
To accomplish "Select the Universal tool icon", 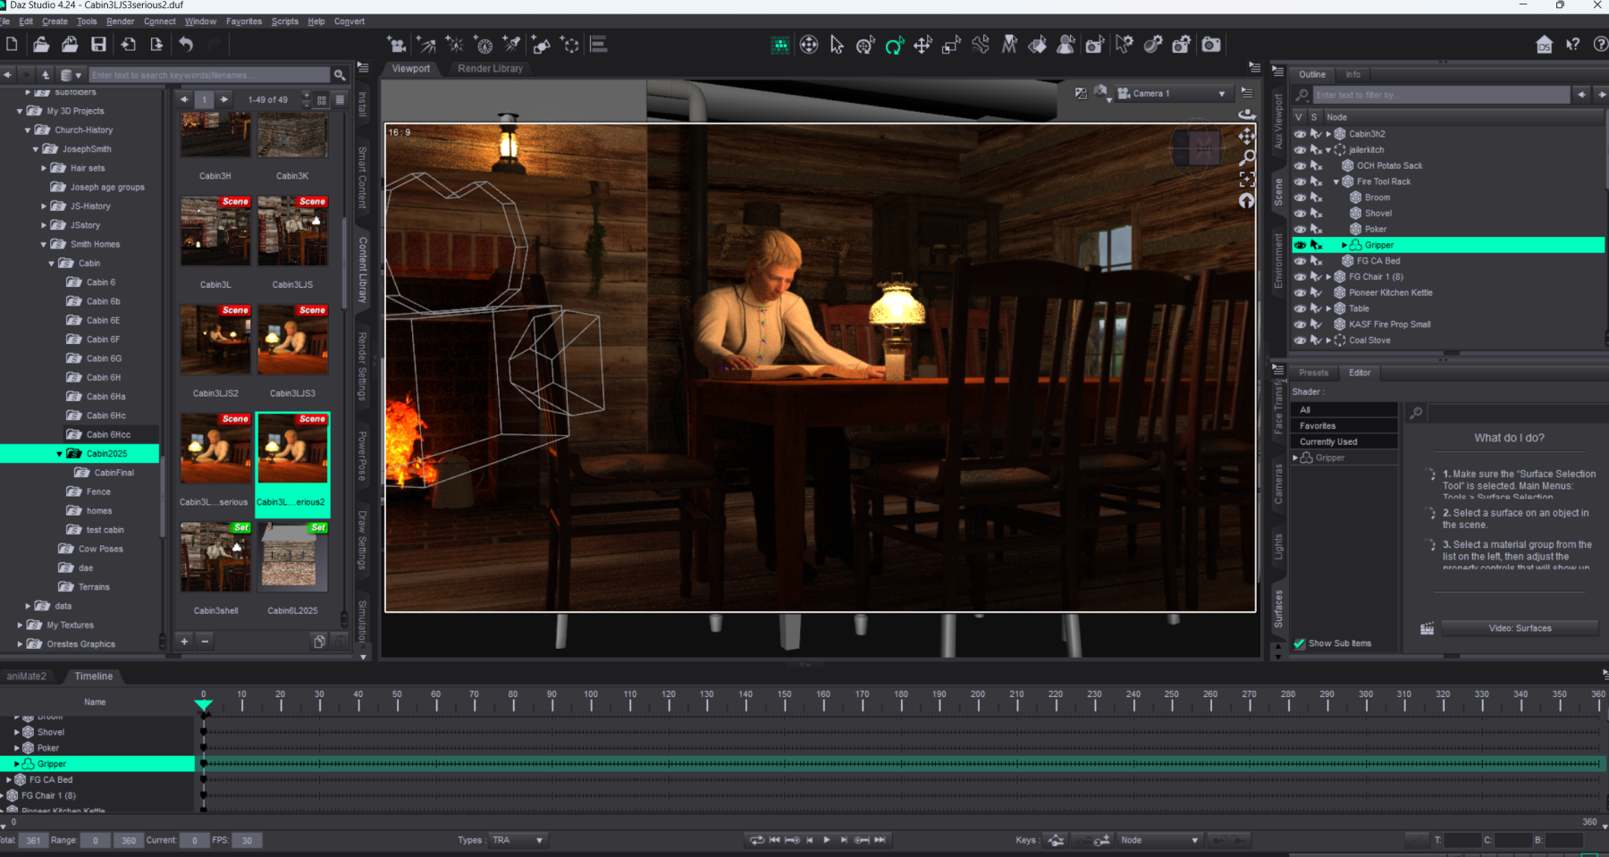I will 865,45.
